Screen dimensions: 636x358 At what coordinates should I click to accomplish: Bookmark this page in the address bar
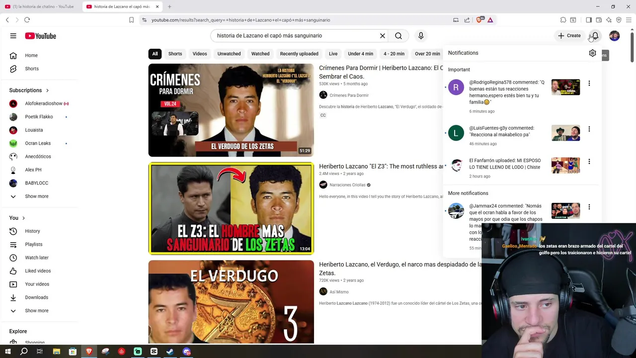[x=131, y=20]
